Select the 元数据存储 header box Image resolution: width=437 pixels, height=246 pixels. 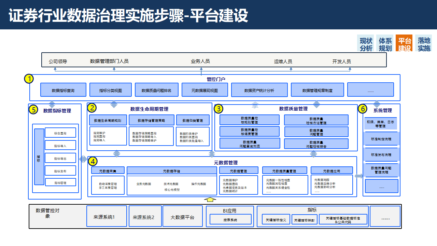tap(171, 170)
